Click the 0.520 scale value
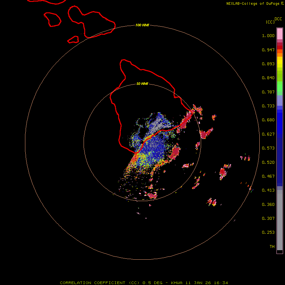The image size is (285, 285). (268, 162)
